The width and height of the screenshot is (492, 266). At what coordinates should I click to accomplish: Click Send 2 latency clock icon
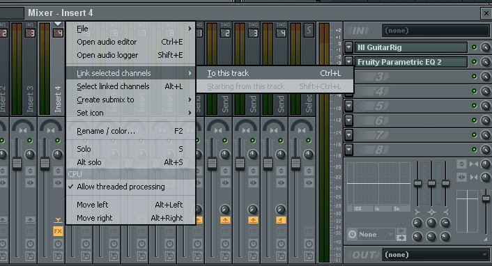tap(225, 244)
